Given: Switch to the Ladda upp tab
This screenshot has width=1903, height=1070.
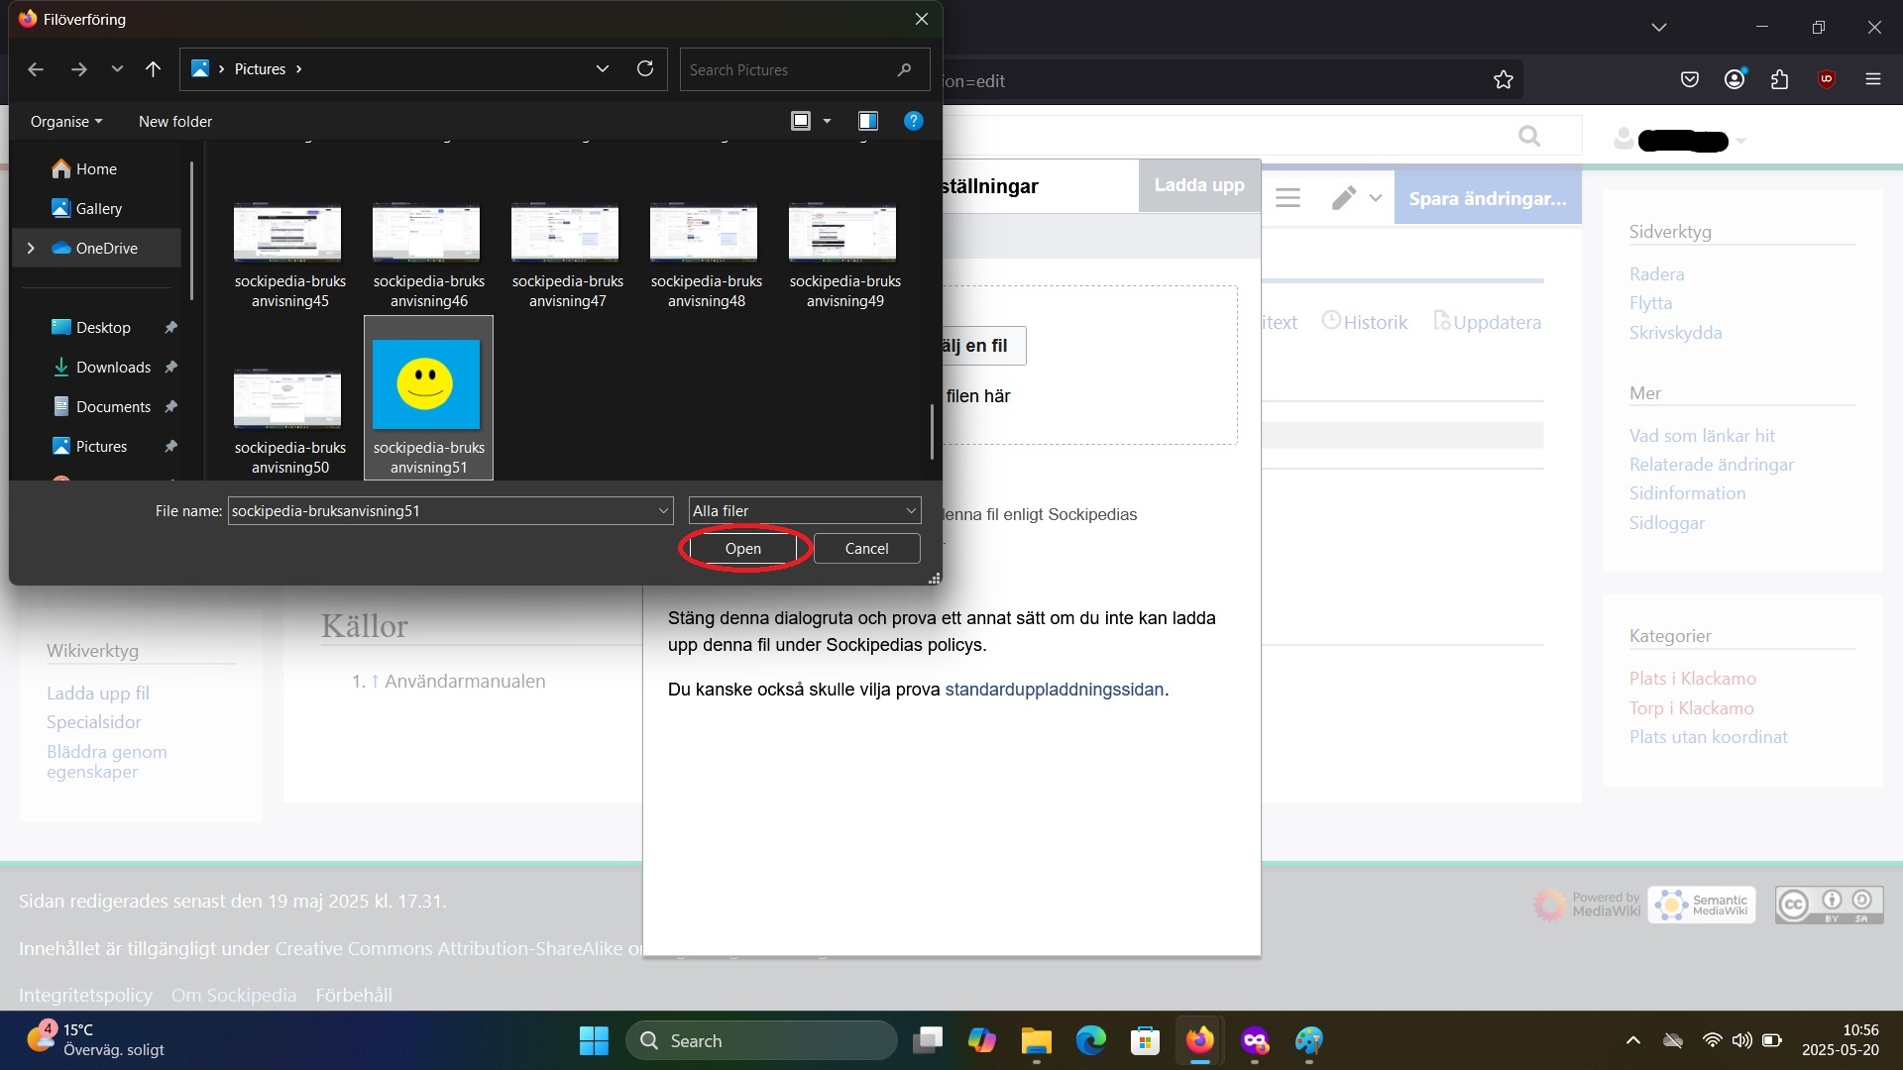Looking at the screenshot, I should (x=1198, y=185).
